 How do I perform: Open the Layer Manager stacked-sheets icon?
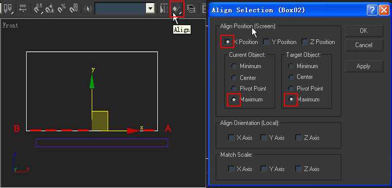[191, 9]
